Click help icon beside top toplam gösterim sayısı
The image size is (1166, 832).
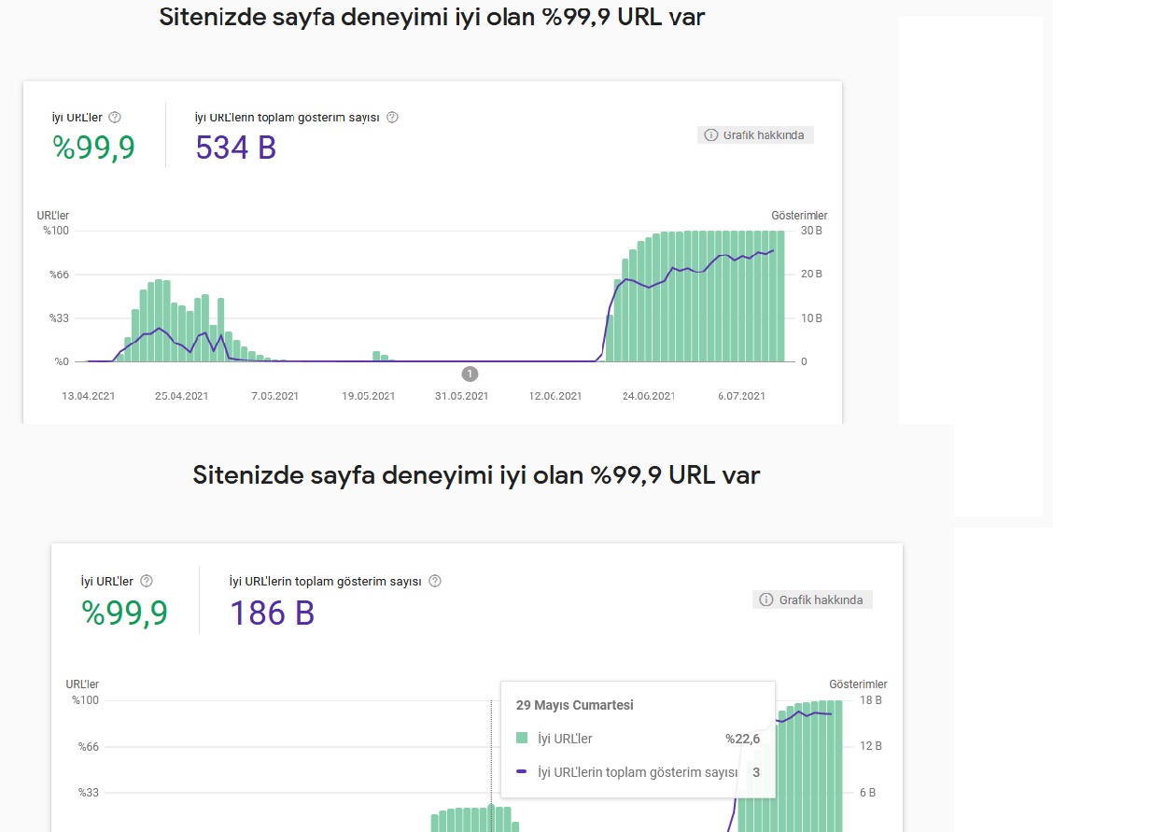pyautogui.click(x=392, y=118)
